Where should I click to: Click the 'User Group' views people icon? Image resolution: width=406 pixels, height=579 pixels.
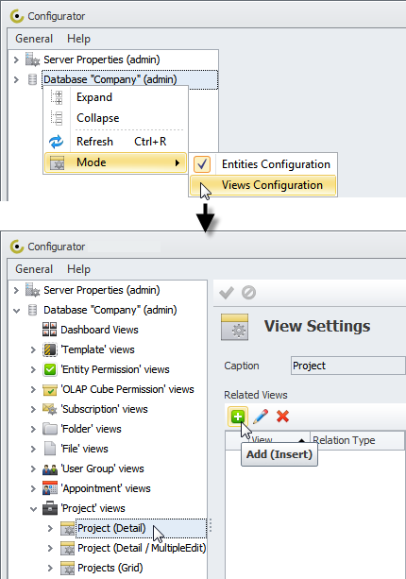[x=50, y=468]
